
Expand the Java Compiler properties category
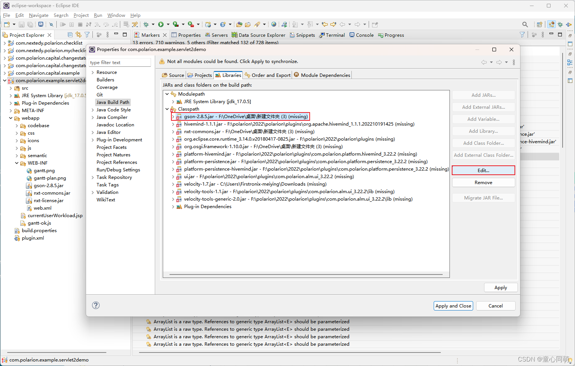[x=92, y=117]
